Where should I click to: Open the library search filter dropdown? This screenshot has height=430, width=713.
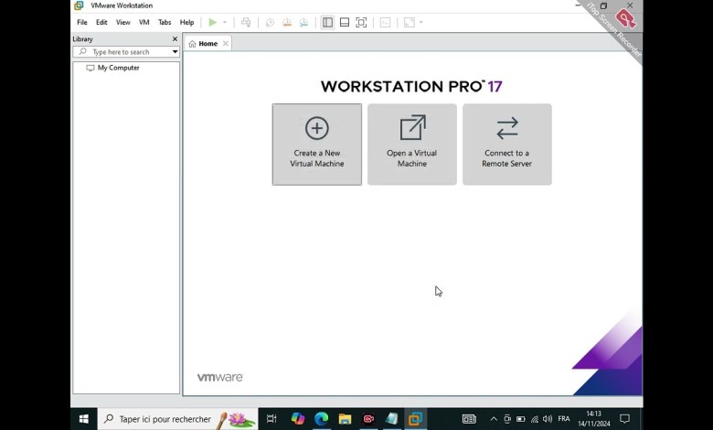pyautogui.click(x=175, y=52)
